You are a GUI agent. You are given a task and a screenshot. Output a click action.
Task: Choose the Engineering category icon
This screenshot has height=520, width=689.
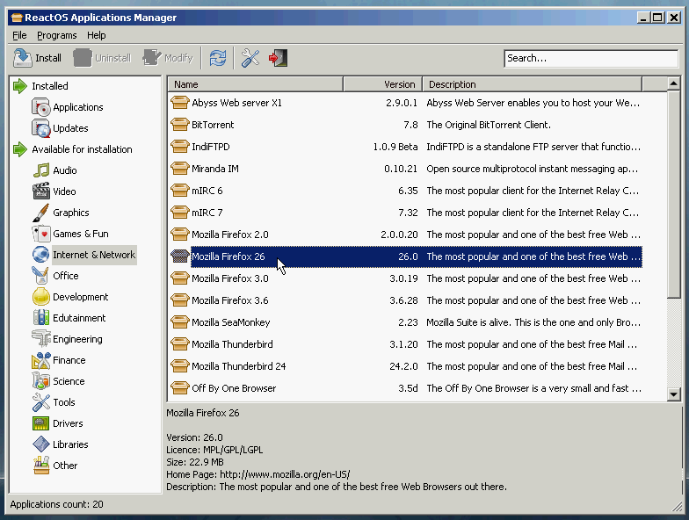pos(40,339)
